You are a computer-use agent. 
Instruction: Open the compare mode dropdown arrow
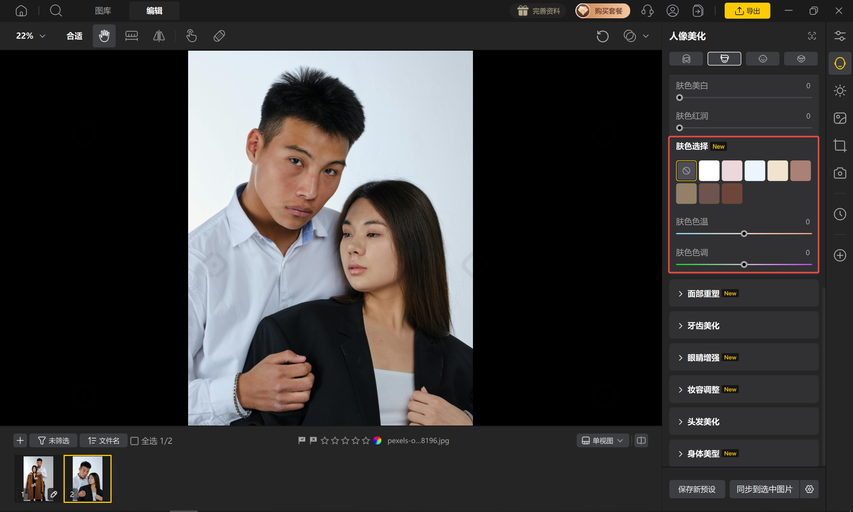(646, 36)
